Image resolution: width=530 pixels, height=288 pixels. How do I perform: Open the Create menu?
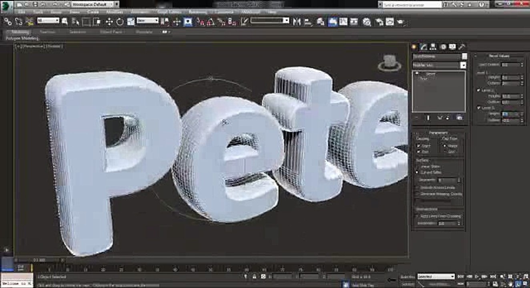[x=93, y=12]
